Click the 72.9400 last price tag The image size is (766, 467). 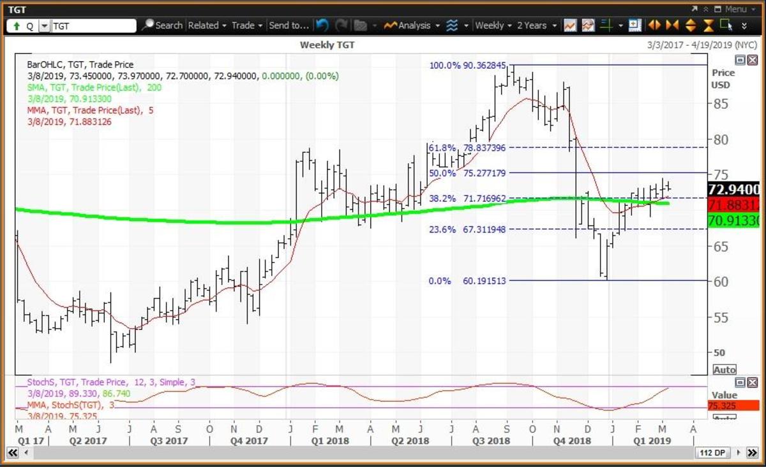734,189
